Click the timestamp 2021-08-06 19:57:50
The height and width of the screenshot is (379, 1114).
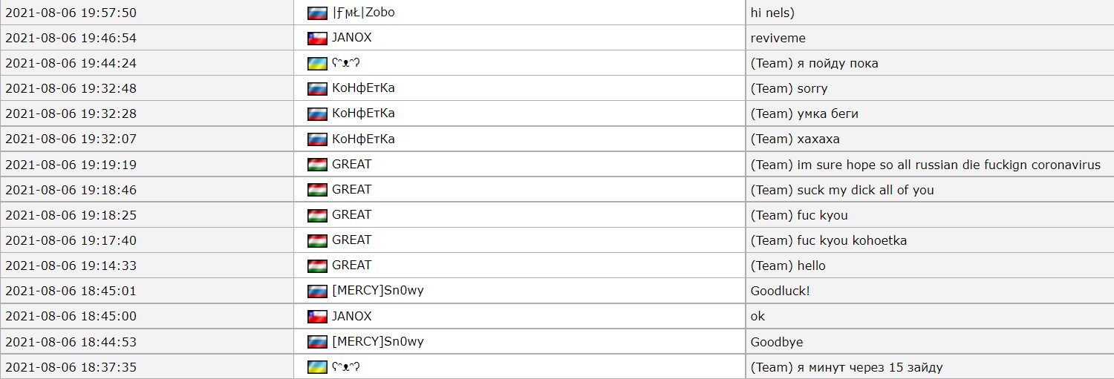(x=71, y=13)
